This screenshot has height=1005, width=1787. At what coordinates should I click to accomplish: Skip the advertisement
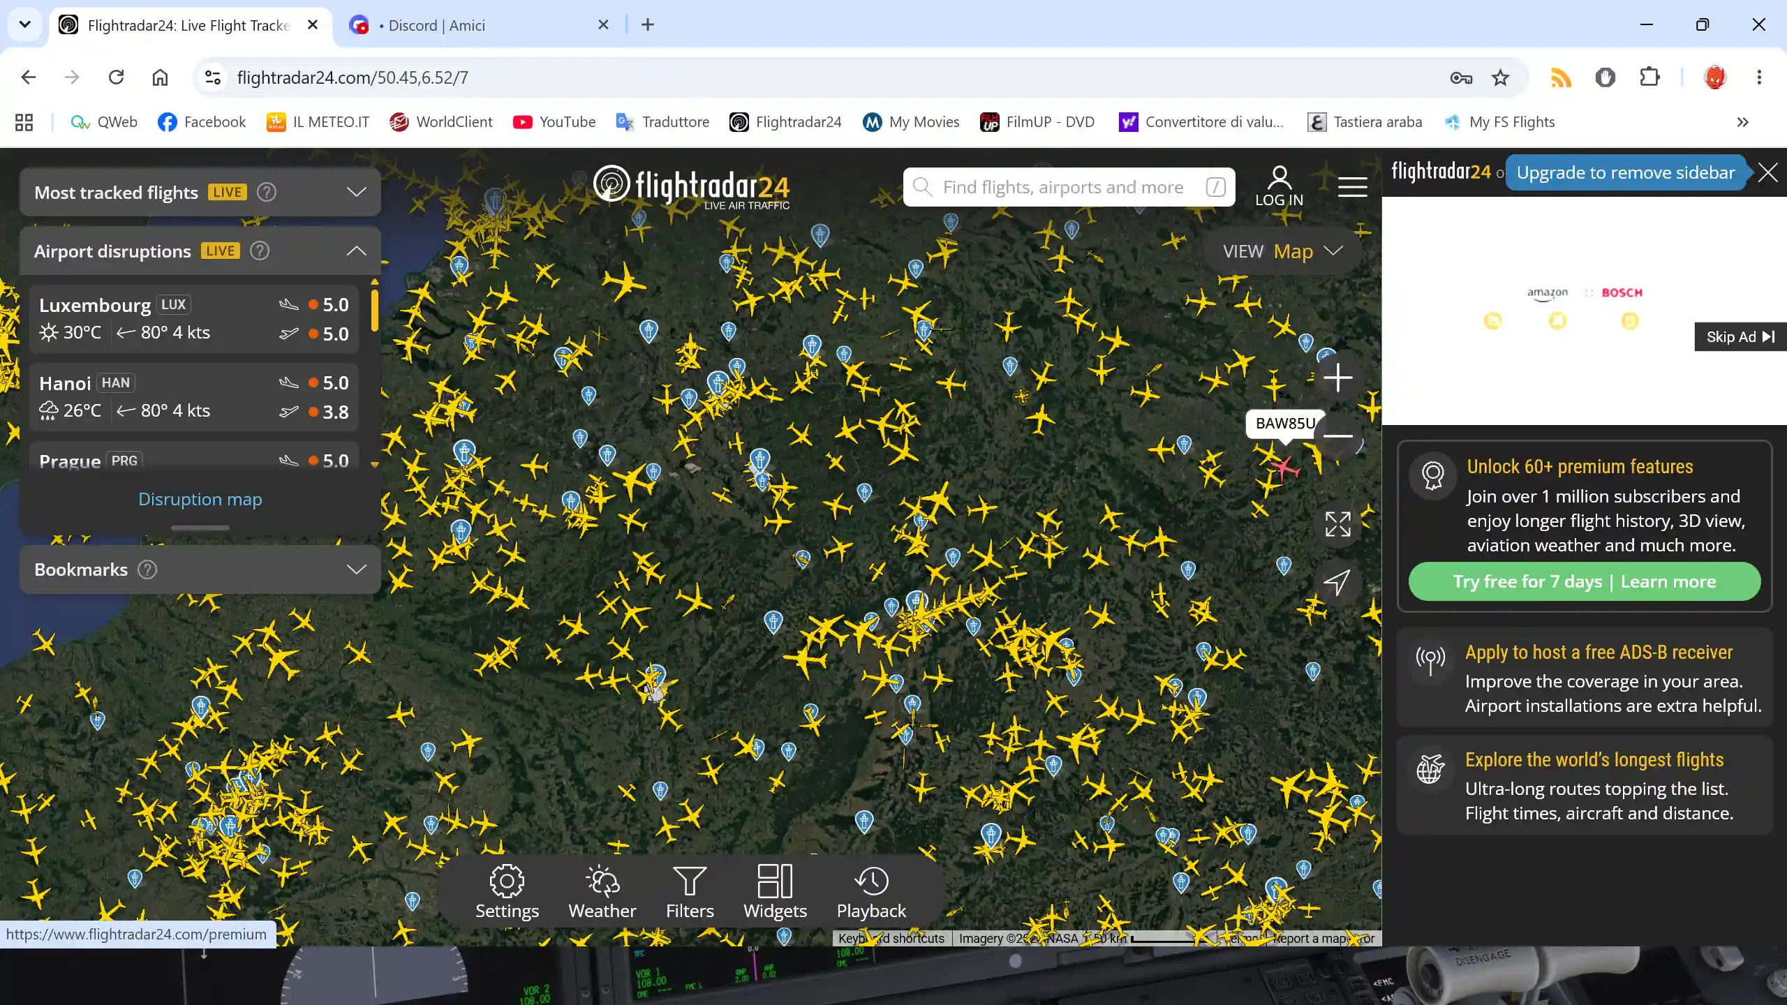(x=1740, y=337)
